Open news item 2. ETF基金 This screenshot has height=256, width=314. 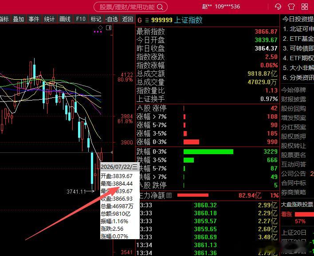pyautogui.click(x=298, y=39)
